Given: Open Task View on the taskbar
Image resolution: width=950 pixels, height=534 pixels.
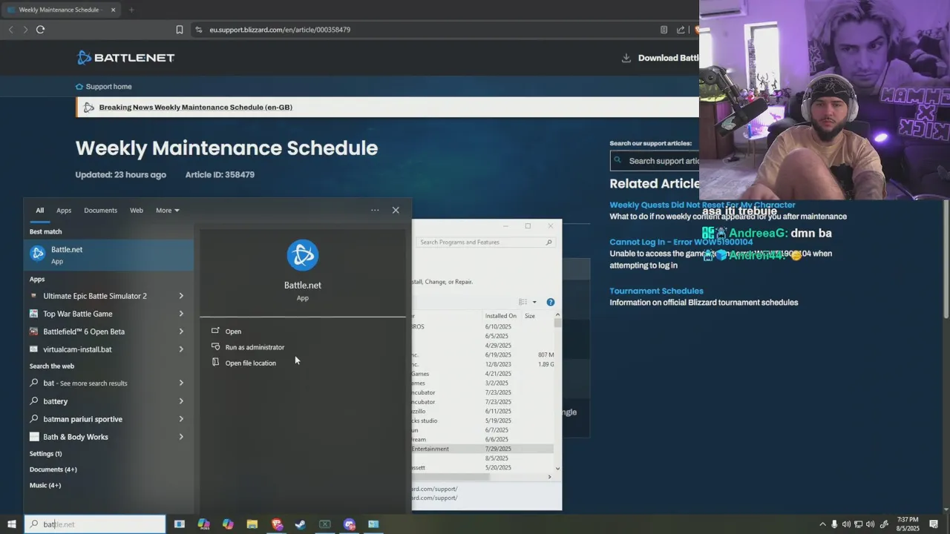Looking at the screenshot, I should pos(180,524).
